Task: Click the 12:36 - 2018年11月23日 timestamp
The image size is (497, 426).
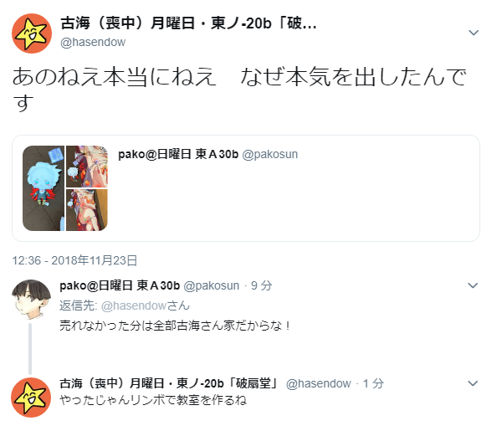Action: pyautogui.click(x=74, y=260)
